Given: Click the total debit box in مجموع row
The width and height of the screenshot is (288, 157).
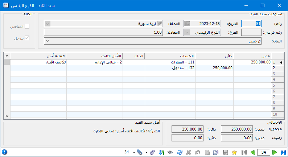Looking at the screenshot, I should (237, 129).
